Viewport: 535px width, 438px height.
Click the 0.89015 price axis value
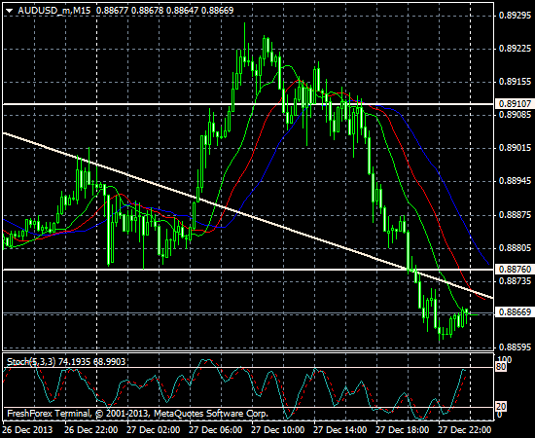pos(515,148)
